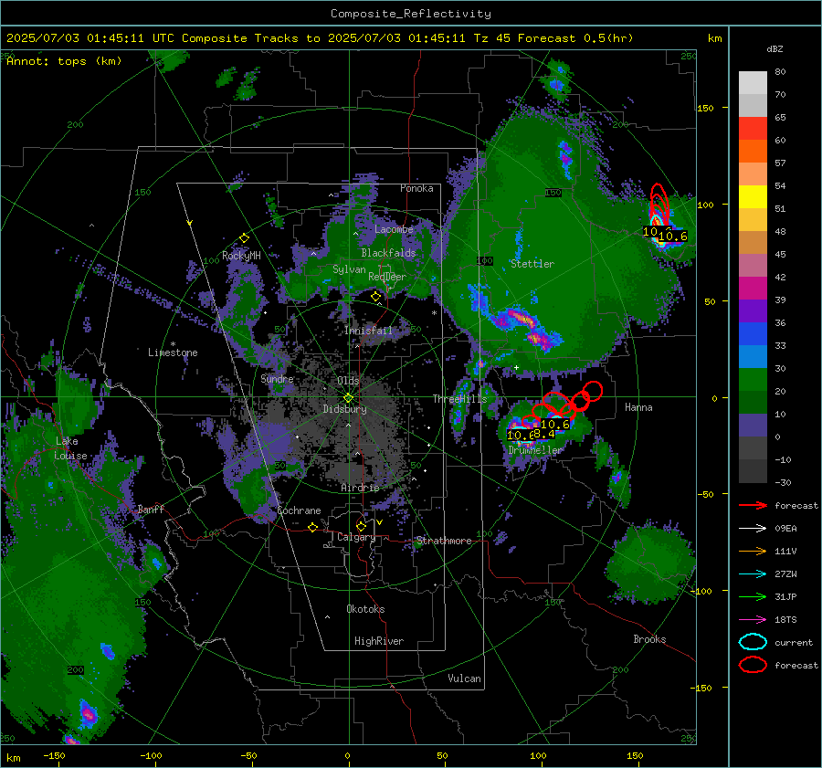Screen dimensions: 822x768
Task: Click the bright yellow swatch between 54 and 51
Action: (x=753, y=197)
